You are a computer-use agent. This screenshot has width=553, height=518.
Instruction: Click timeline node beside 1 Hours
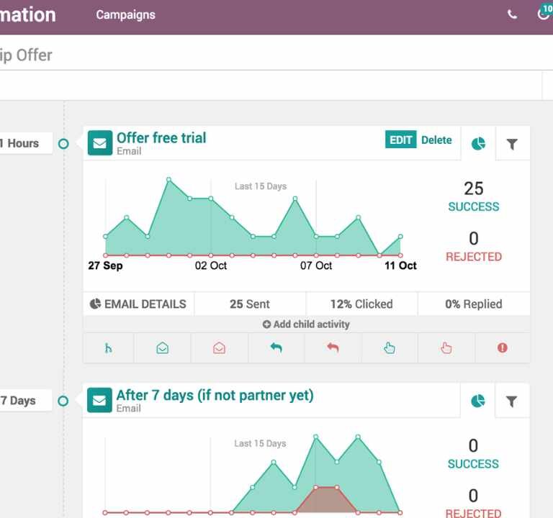[x=63, y=144]
